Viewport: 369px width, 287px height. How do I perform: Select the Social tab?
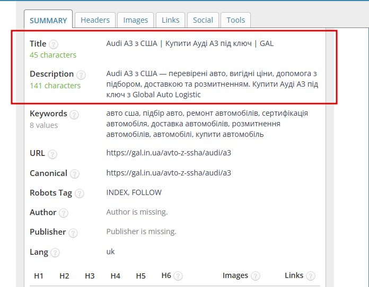click(203, 20)
